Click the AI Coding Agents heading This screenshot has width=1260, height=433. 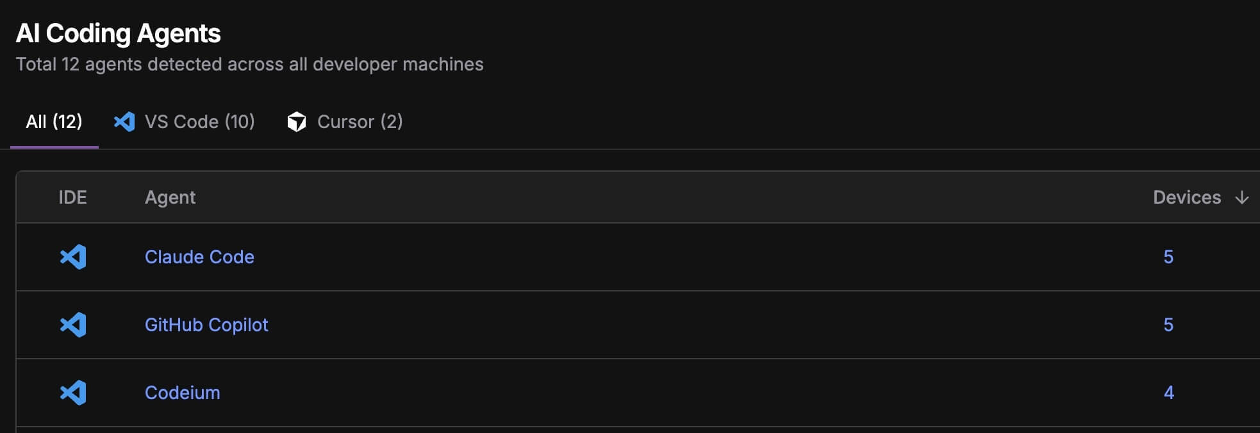[x=118, y=33]
